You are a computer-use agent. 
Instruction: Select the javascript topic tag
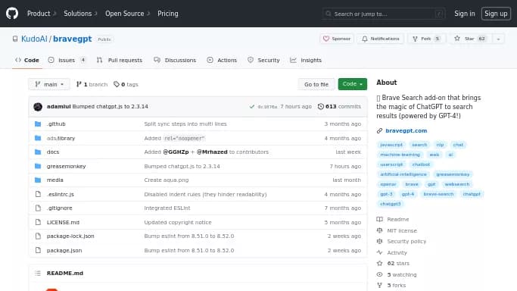(x=391, y=145)
